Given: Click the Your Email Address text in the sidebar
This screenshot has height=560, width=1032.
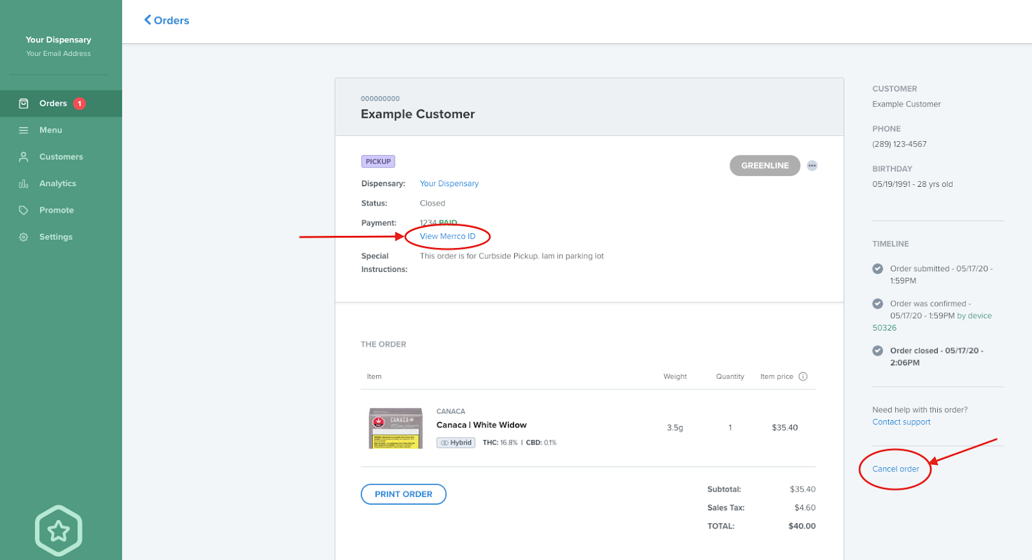Looking at the screenshot, I should (59, 54).
